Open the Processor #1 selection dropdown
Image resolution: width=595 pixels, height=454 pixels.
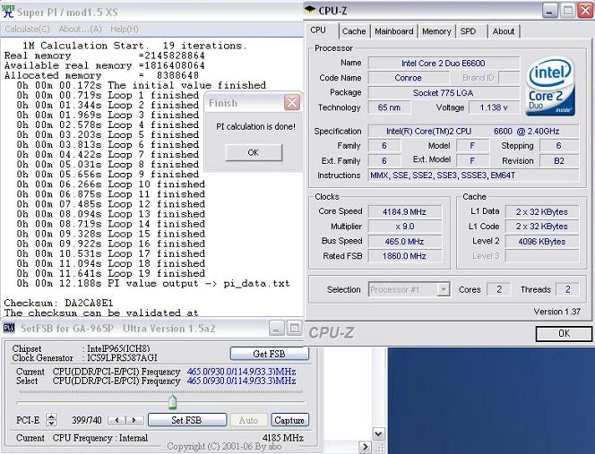pos(443,289)
